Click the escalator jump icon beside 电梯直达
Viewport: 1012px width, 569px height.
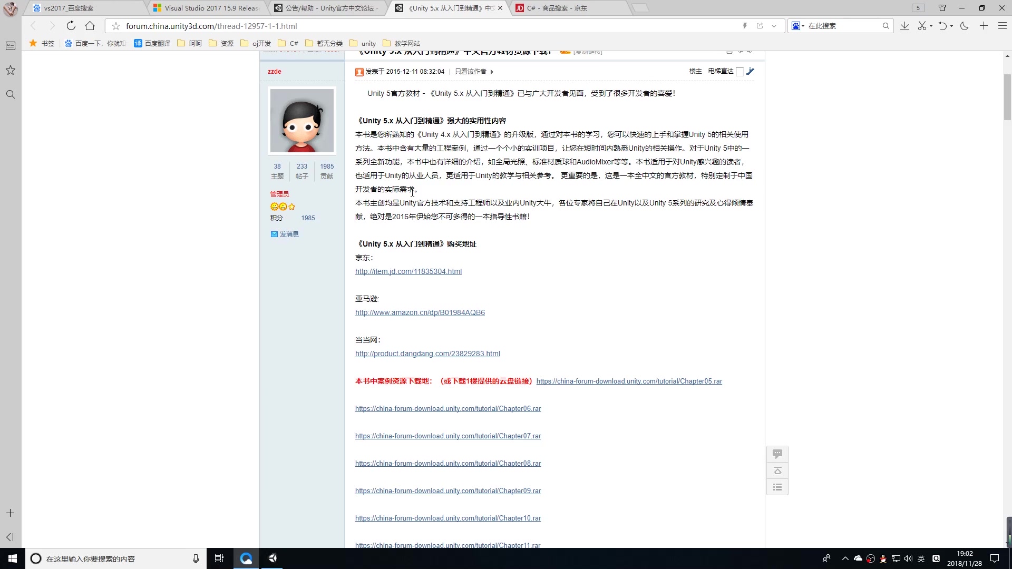click(x=751, y=71)
